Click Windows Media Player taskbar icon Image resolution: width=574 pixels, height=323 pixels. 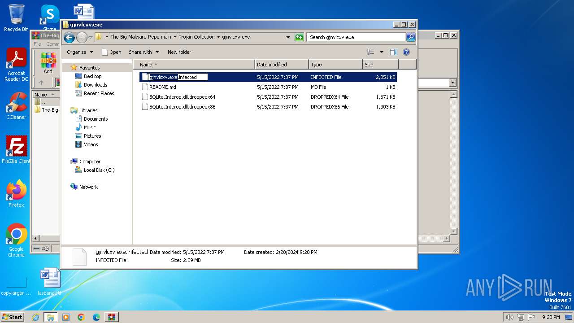tap(66, 317)
